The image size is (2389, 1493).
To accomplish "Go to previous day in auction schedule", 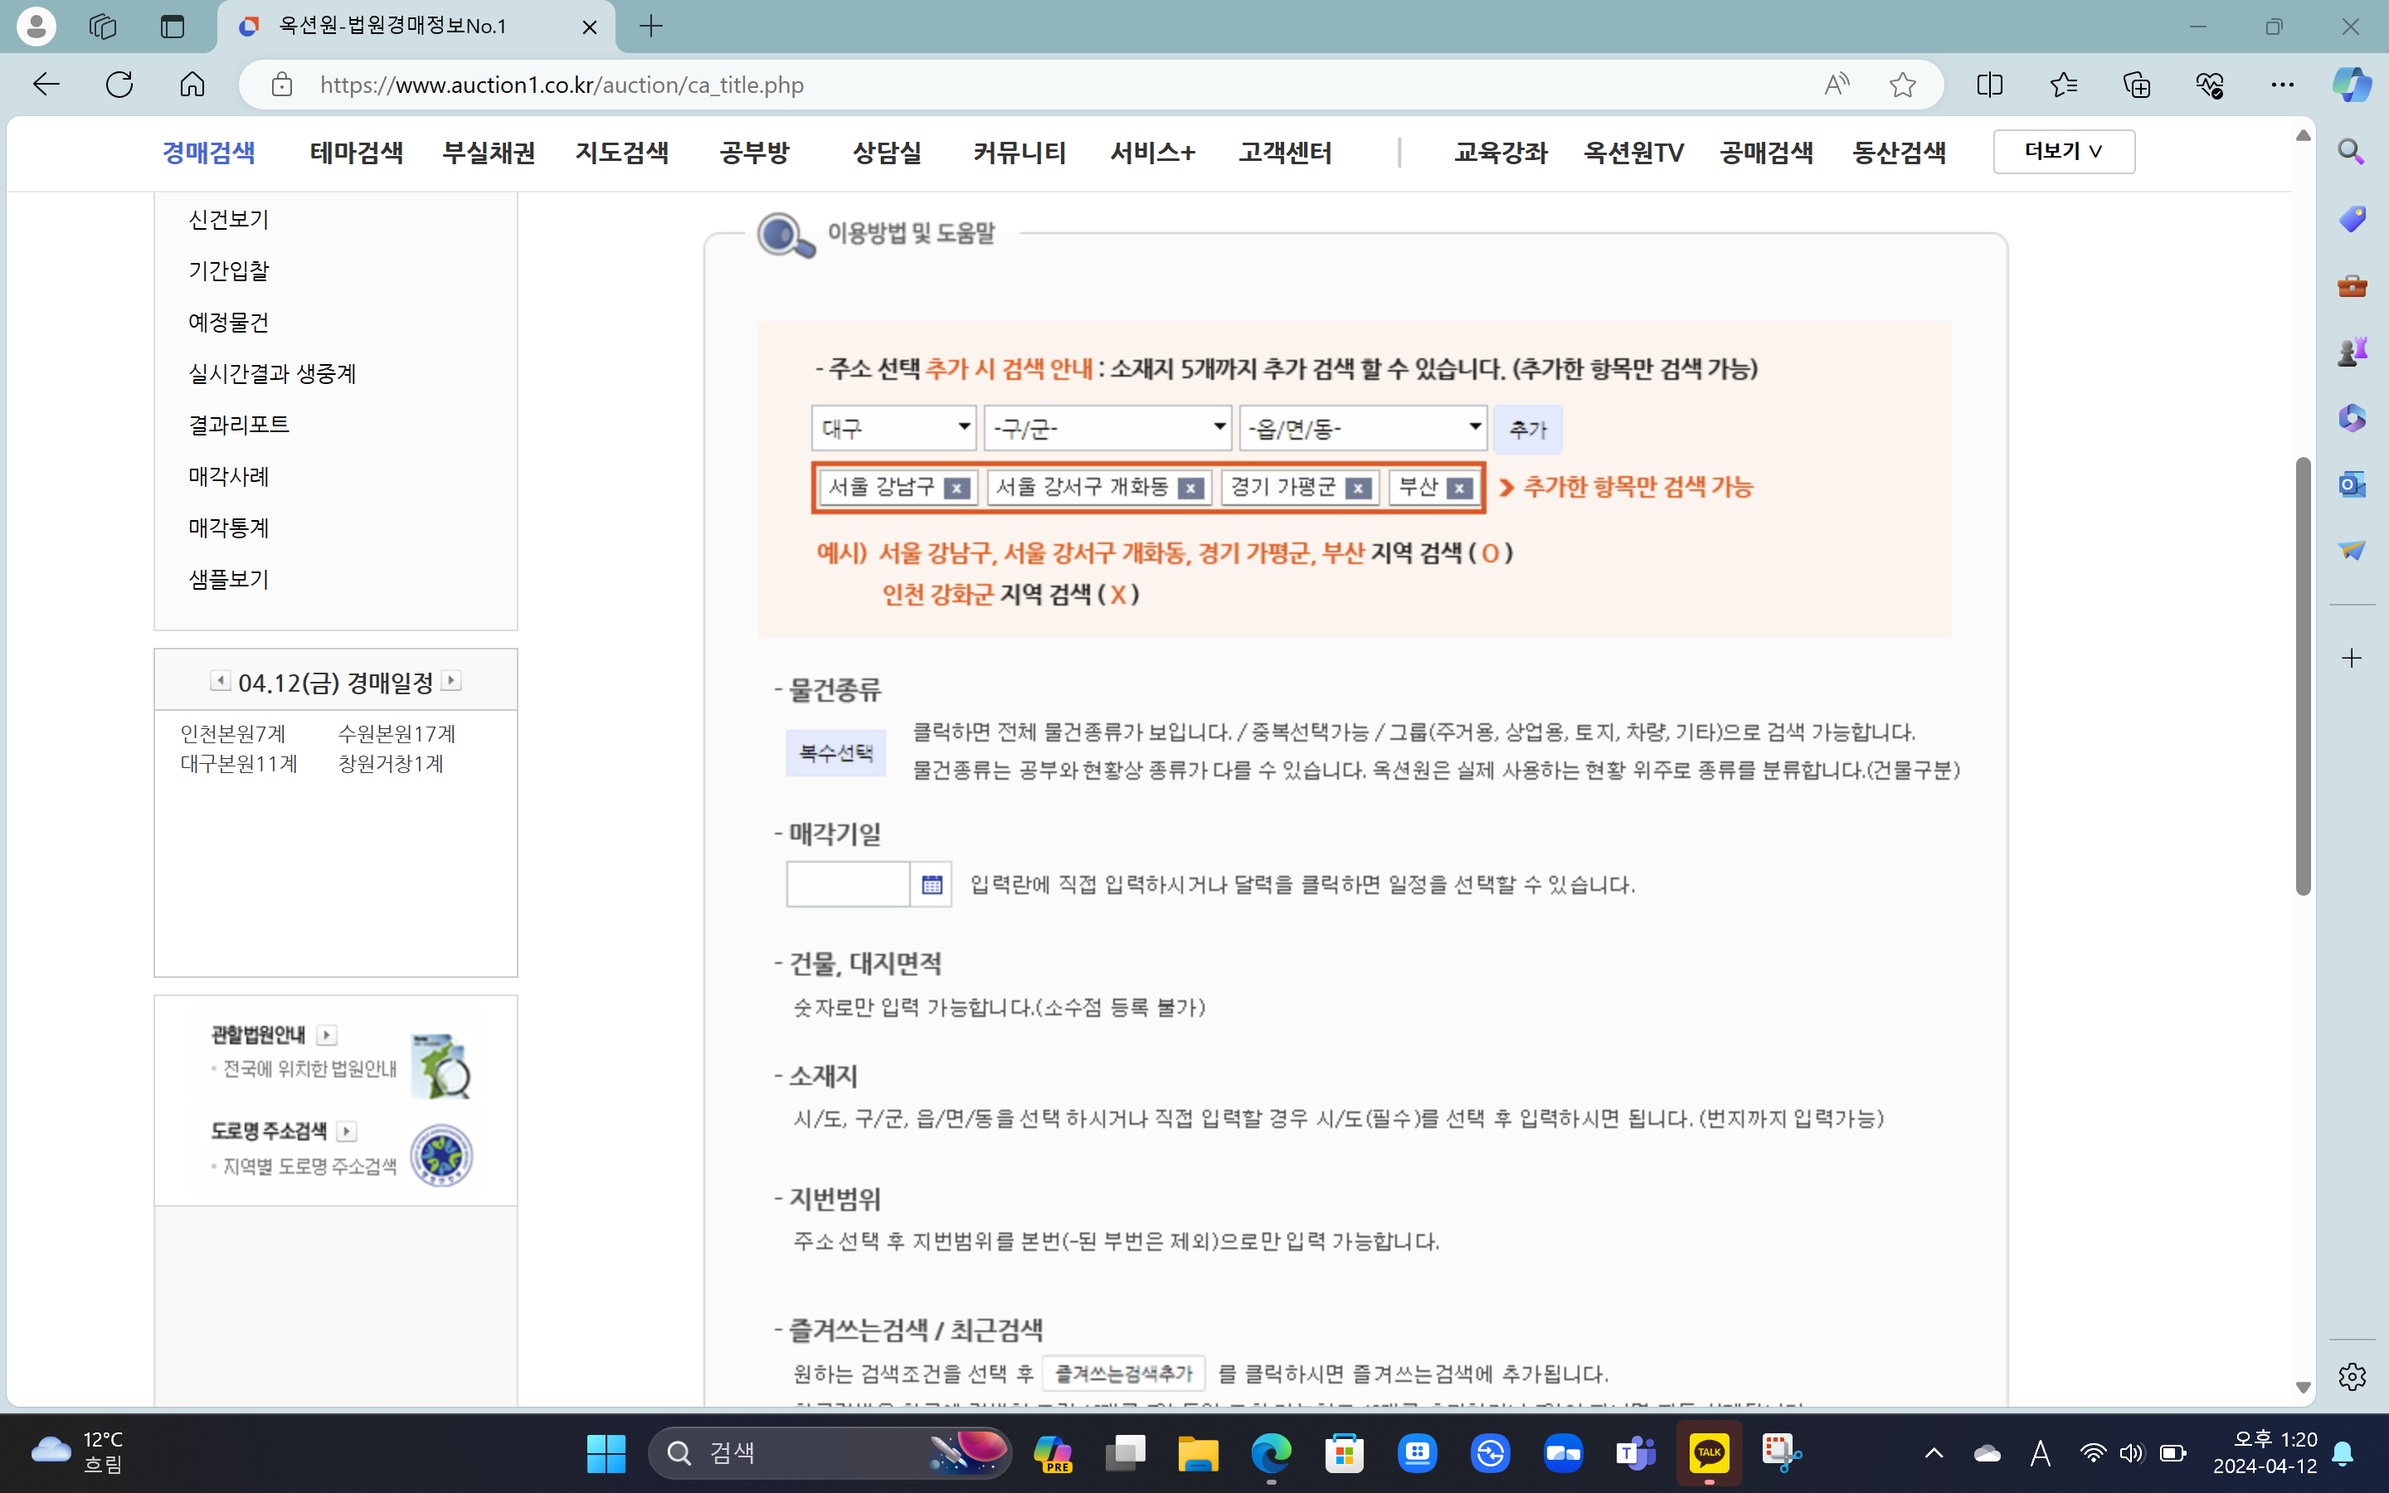I will coord(220,680).
